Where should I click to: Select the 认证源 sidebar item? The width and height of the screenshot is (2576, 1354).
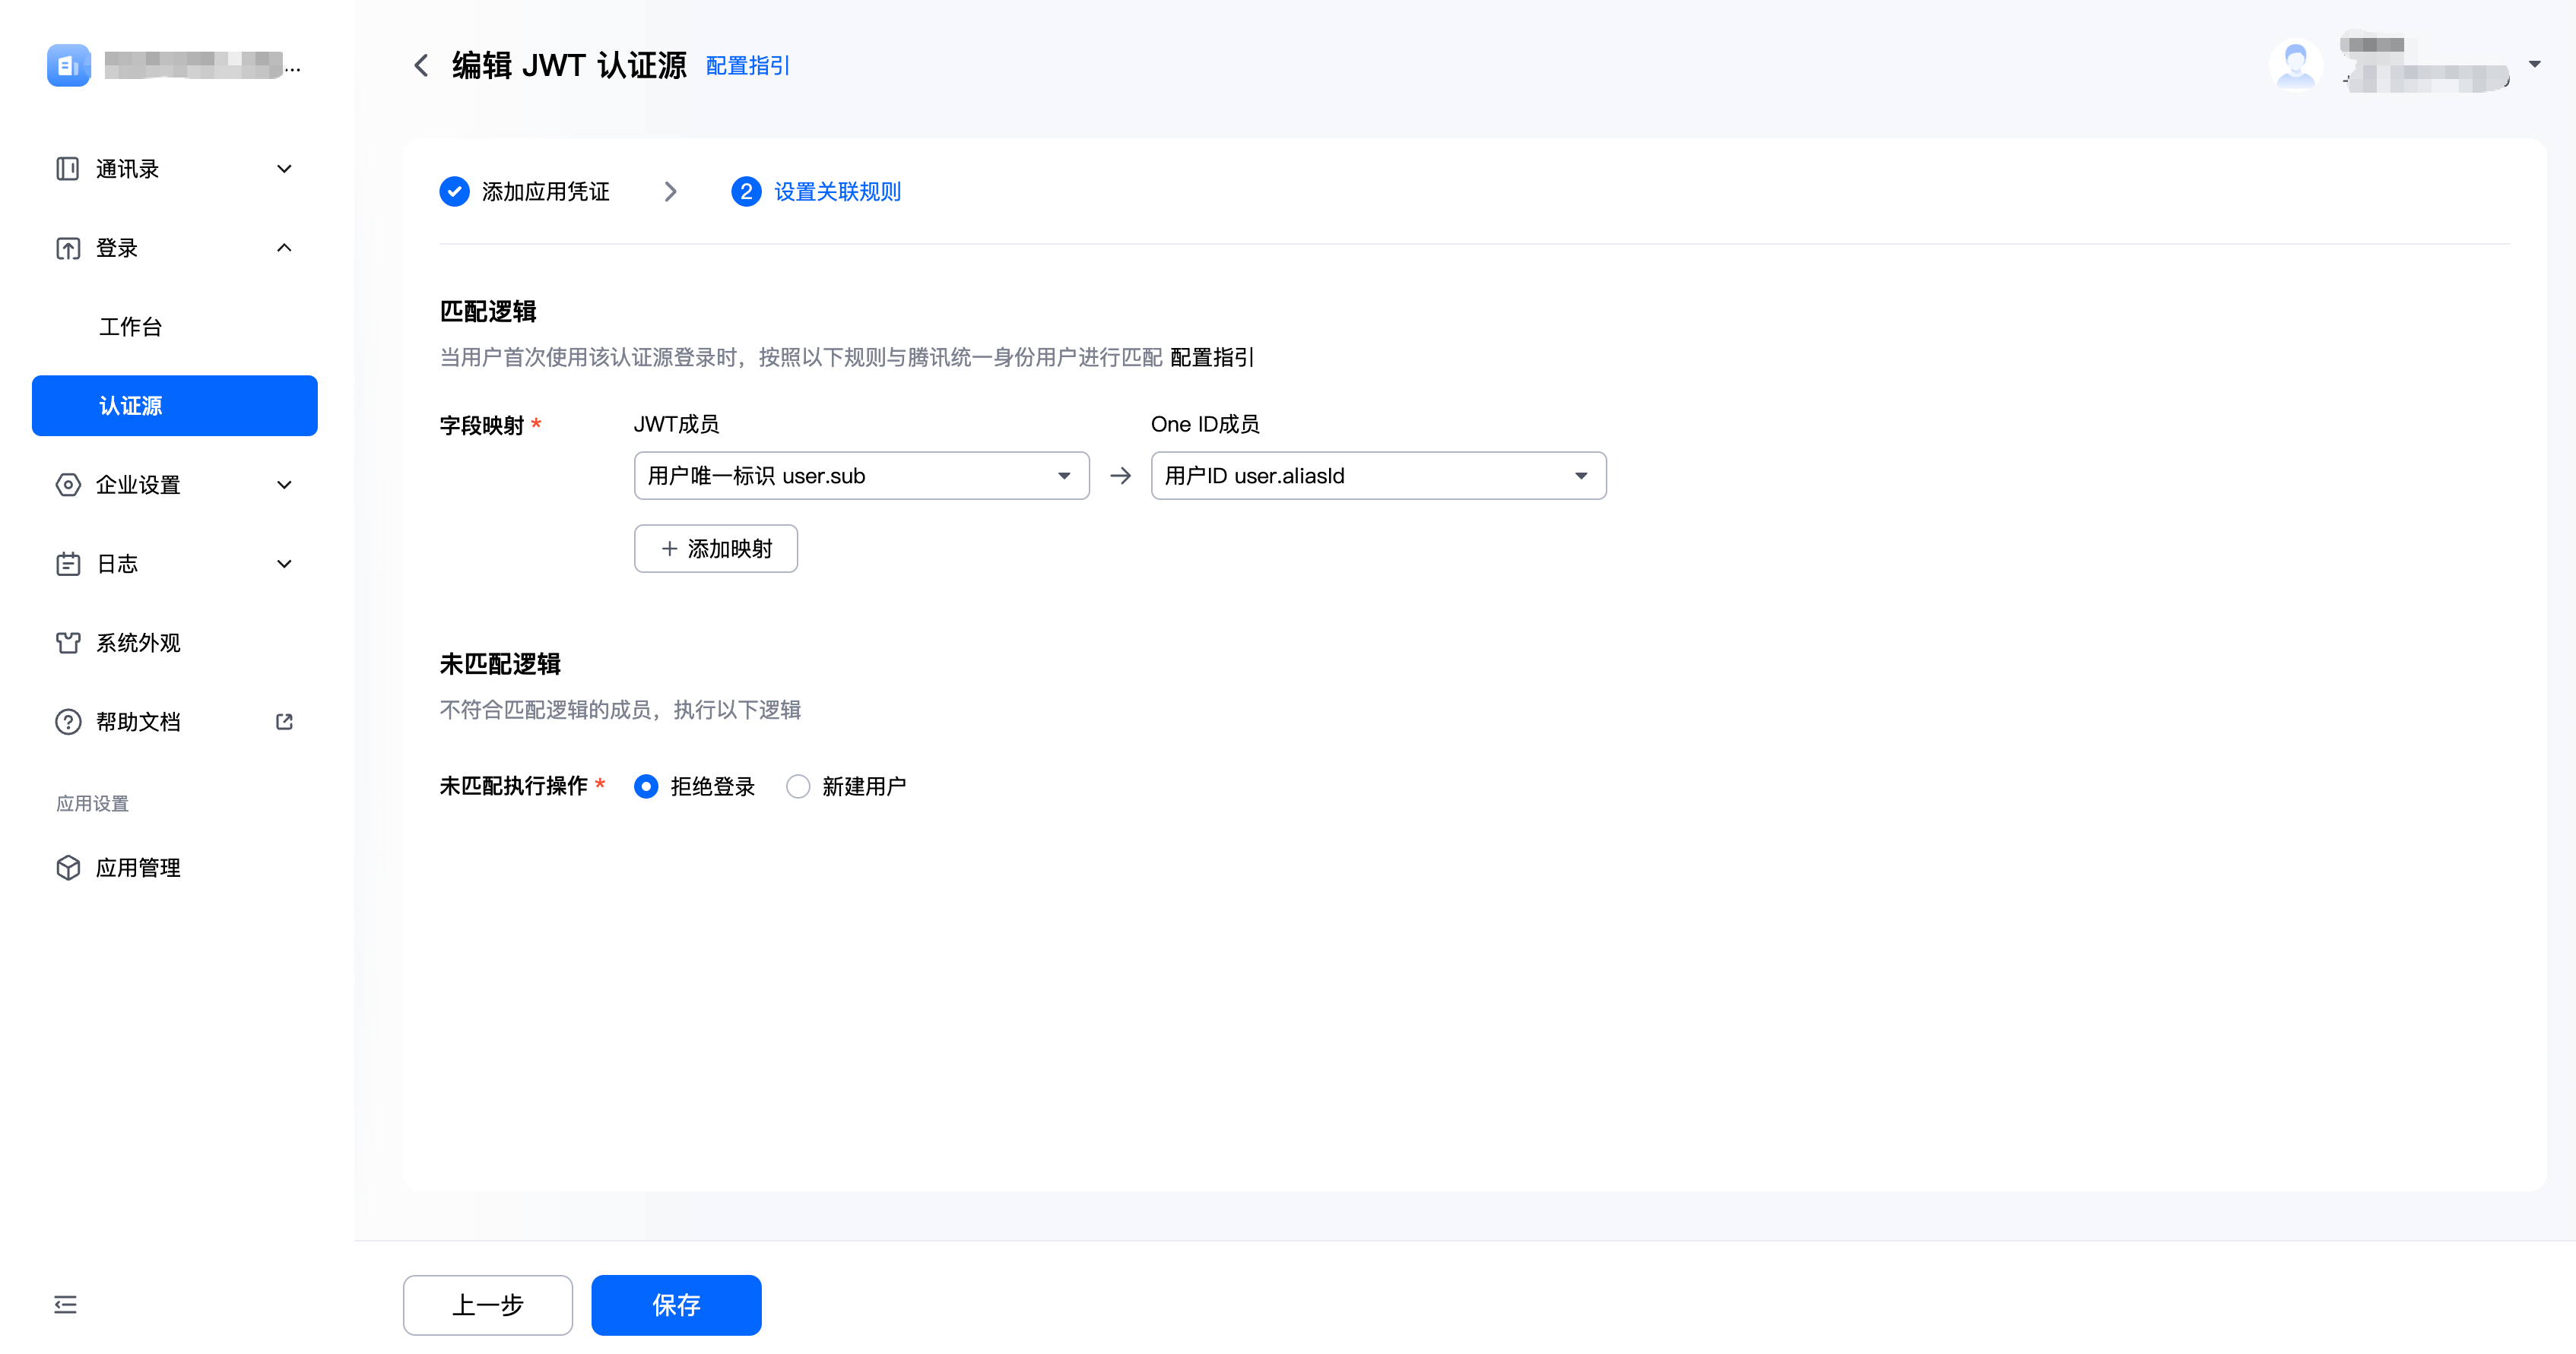click(174, 406)
